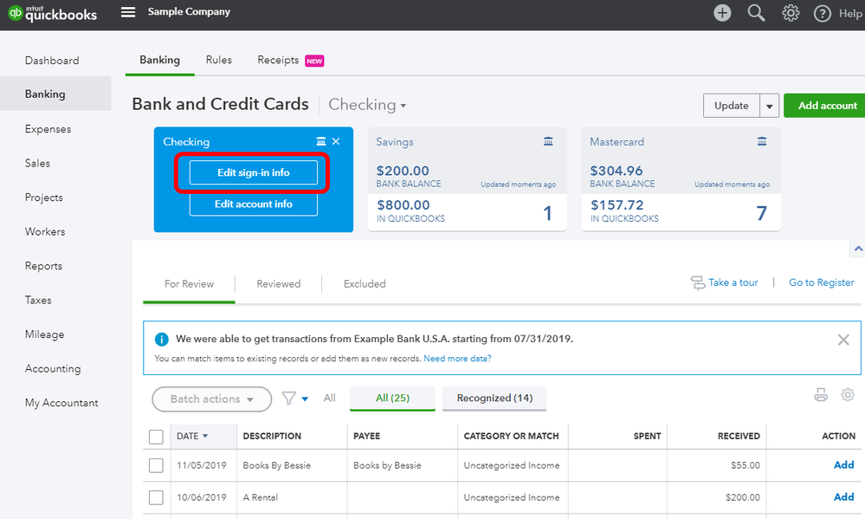Click the Update button

732,106
